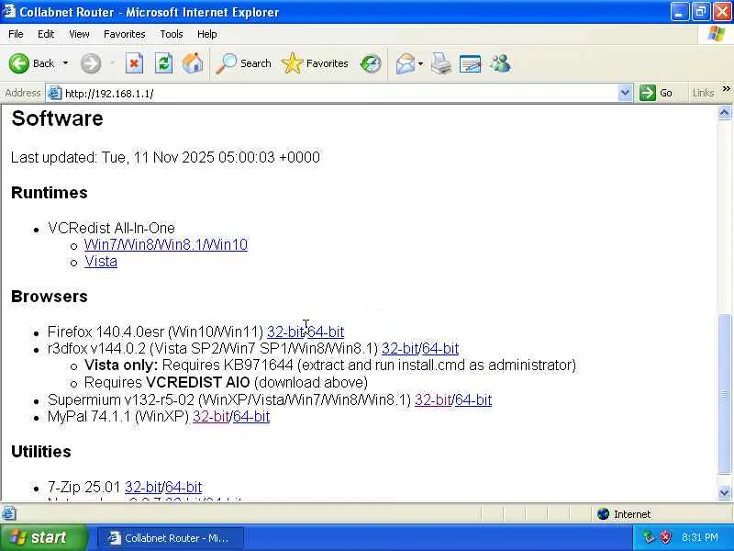Download MyPal 74.1.1 32-bit
This screenshot has width=734, height=551.
coord(211,417)
